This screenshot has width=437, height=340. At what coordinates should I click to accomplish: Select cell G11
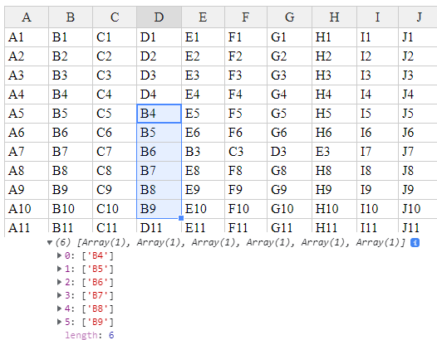tap(290, 227)
